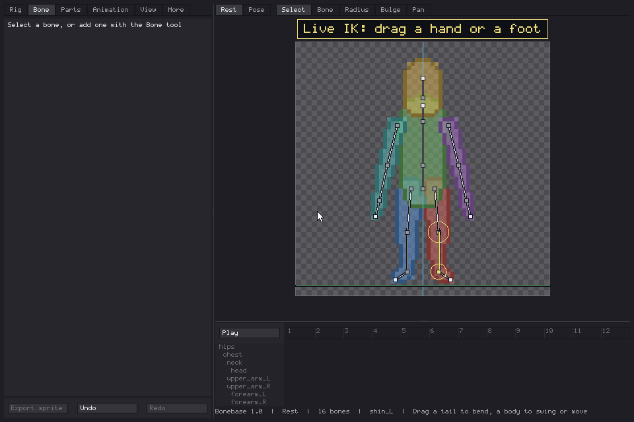Select forearm_R in the bone list

[248, 402]
